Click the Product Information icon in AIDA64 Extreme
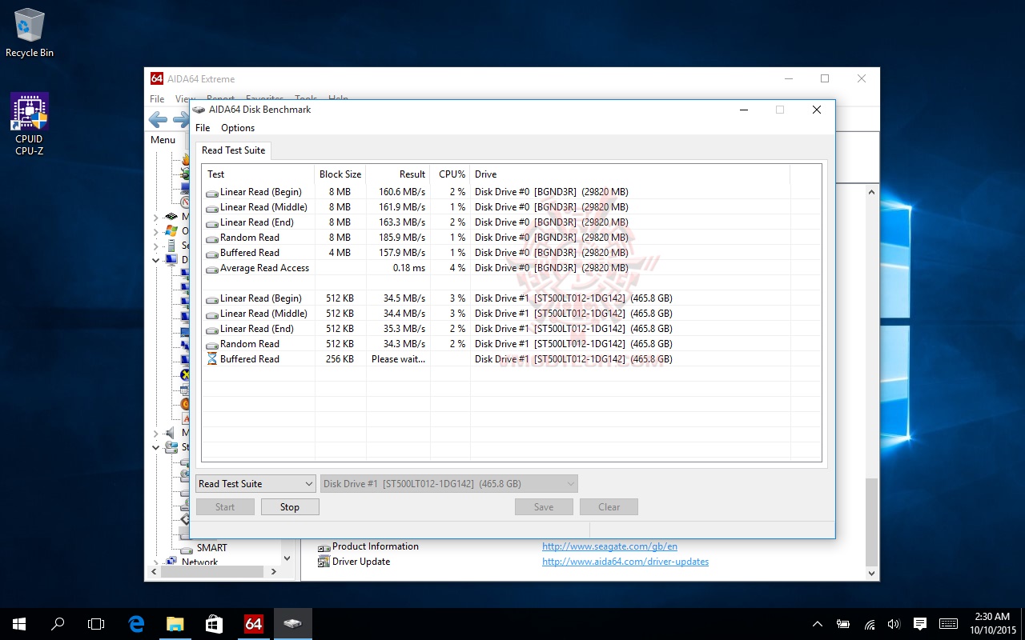 click(x=324, y=547)
